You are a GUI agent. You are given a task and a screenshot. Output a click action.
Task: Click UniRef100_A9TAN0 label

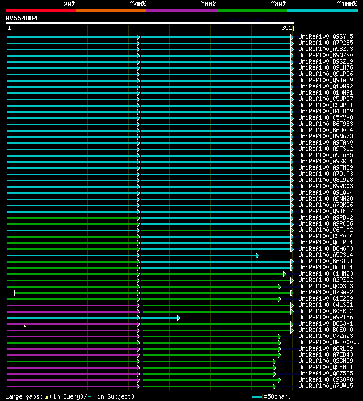326,142
